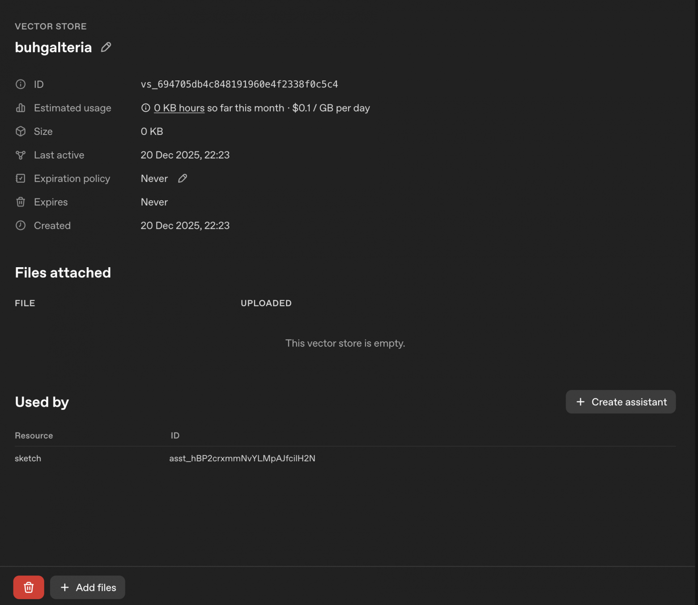Select the assistant ID asst_hBP2crxmmNvYLMpAJfcilH2N
Viewport: 698px width, 605px height.
click(x=242, y=458)
